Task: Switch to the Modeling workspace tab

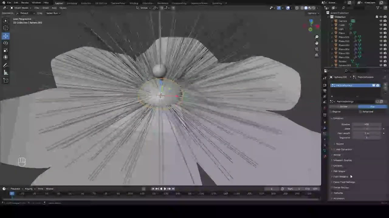Action: [72, 3]
